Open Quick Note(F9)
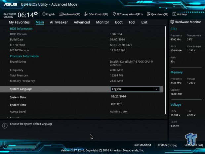The image size is (205, 154). coord(157,14)
